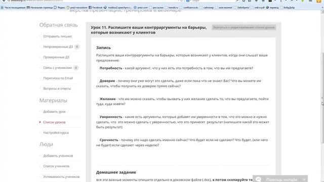Open 'Настройки курса' in the sidebar
This screenshot has height=182, width=324.
[56, 132]
